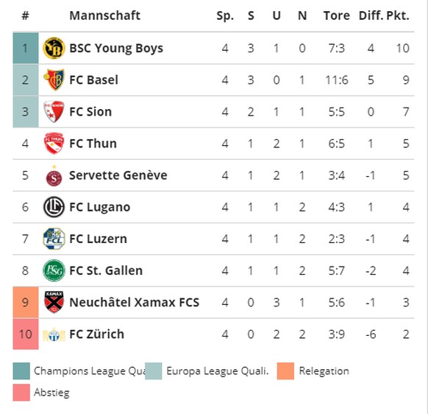Sort table by Tore column header
This screenshot has height=414, width=428.
pyautogui.click(x=337, y=15)
